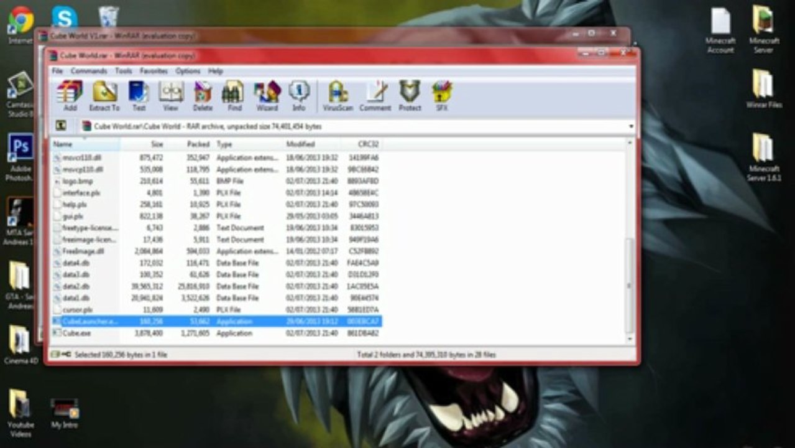Screen dimensions: 795x448
Task: Open the Favorites menu
Action: [x=154, y=71]
